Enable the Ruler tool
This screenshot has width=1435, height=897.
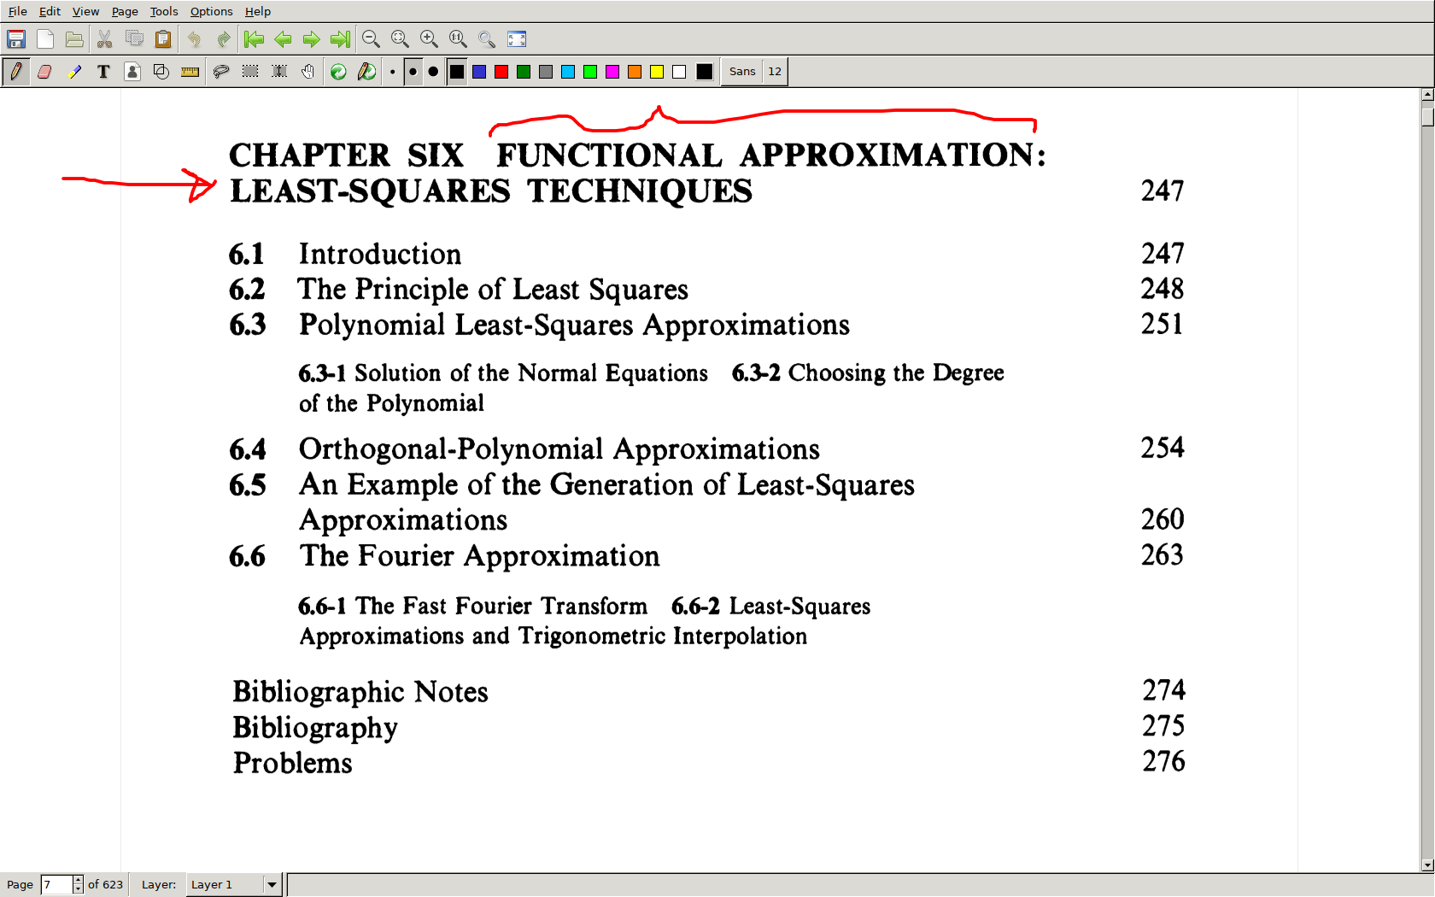coord(190,72)
